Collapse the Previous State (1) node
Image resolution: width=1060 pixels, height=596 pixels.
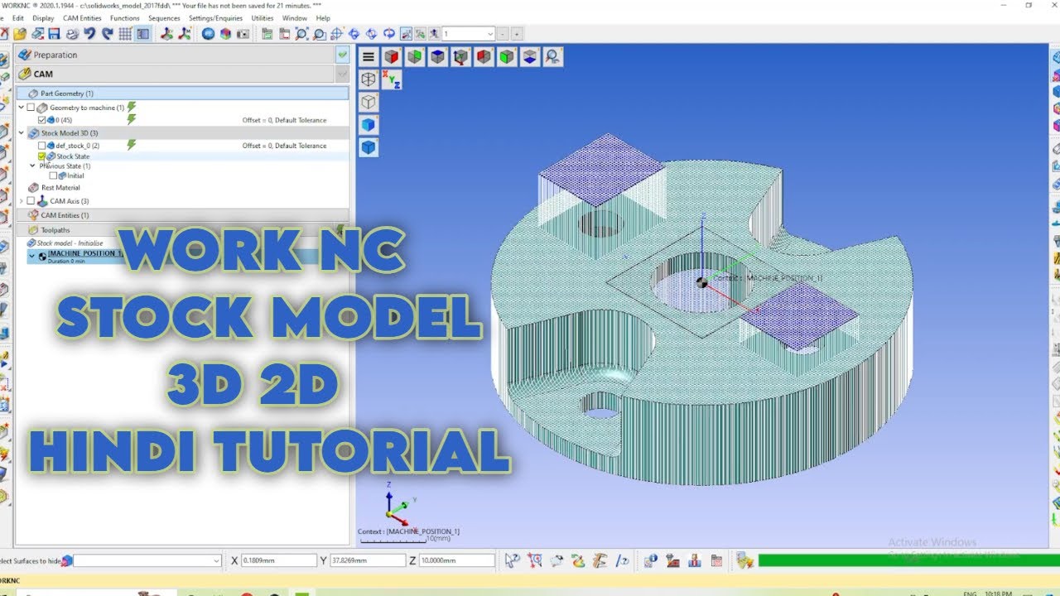[x=32, y=166]
